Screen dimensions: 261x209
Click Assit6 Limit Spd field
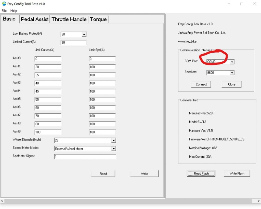102,108
